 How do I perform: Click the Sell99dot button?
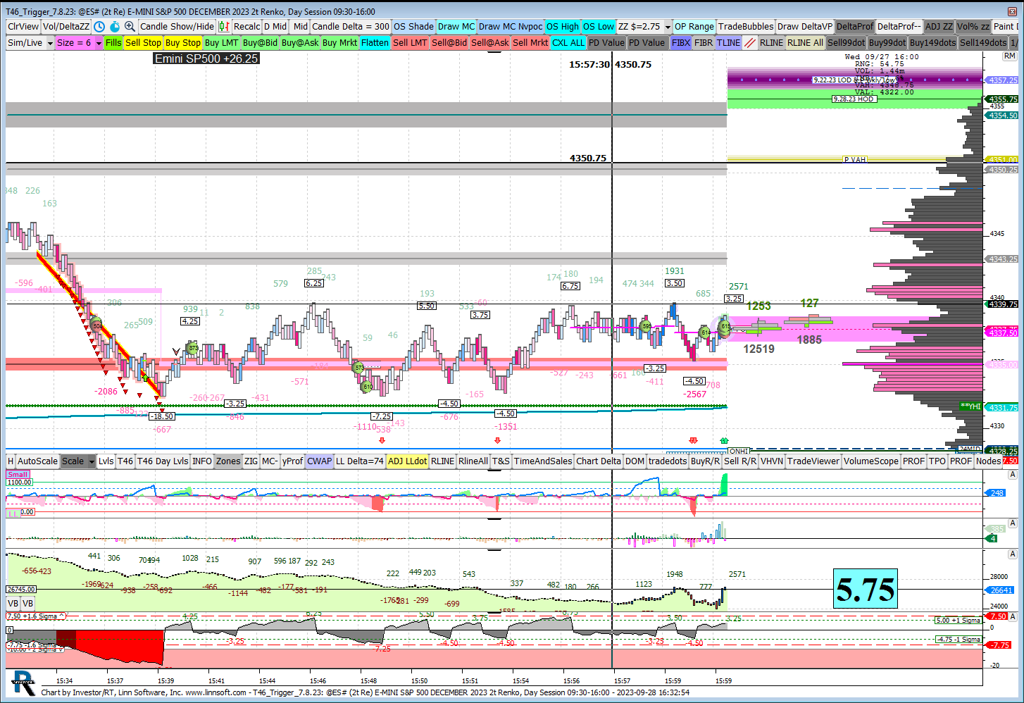[x=846, y=42]
